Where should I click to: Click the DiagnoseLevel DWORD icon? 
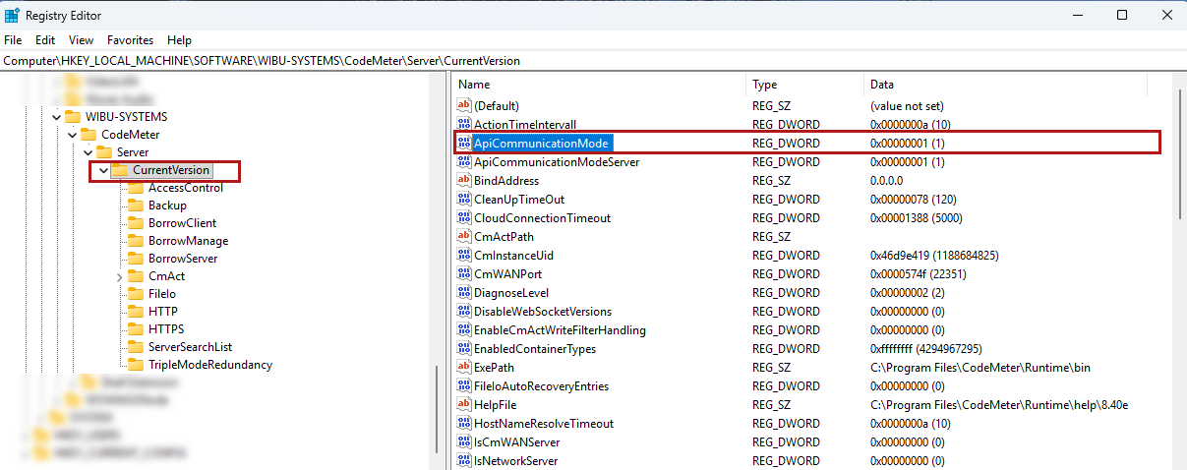pyautogui.click(x=464, y=293)
